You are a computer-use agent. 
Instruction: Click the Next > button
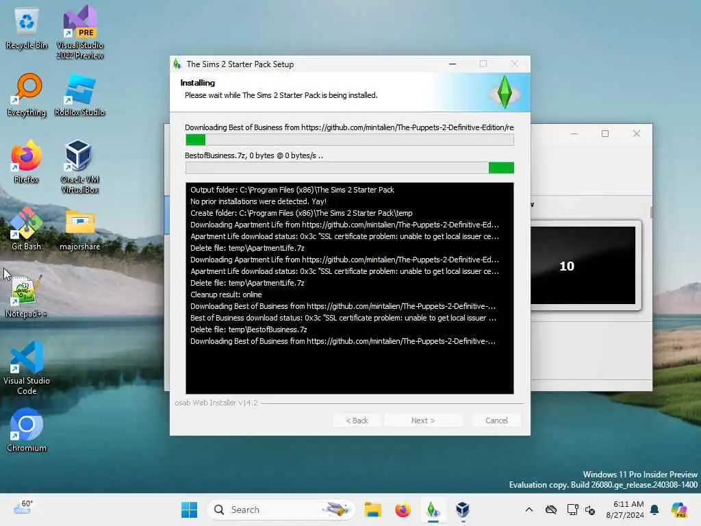tap(423, 421)
